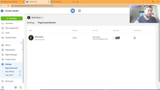Image resolution: width=160 pixels, height=90 pixels.
Task: Open the Page quality link
Action: point(9,75)
